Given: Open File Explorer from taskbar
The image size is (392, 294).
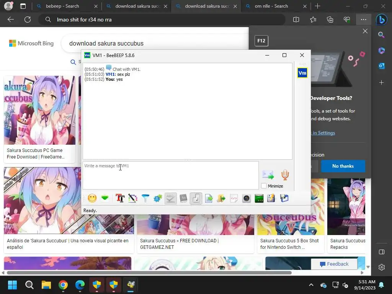Looking at the screenshot, I should coord(46,285).
